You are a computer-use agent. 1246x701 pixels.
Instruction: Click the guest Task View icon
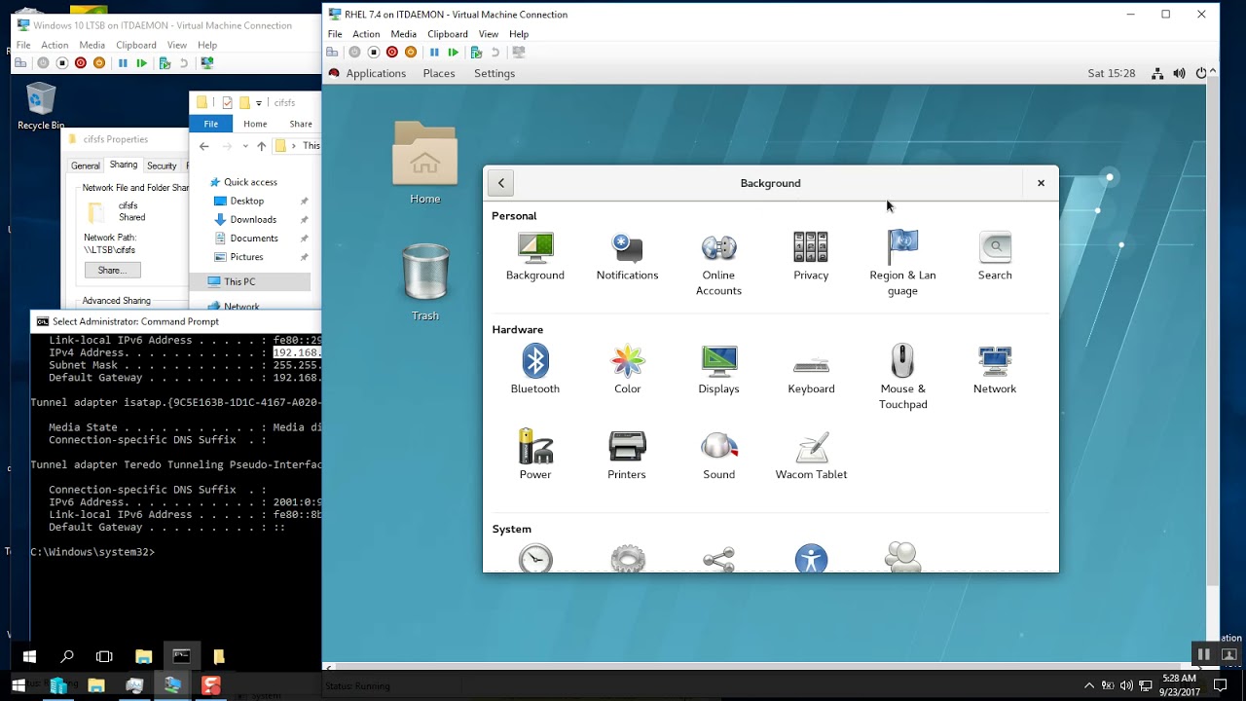(104, 656)
